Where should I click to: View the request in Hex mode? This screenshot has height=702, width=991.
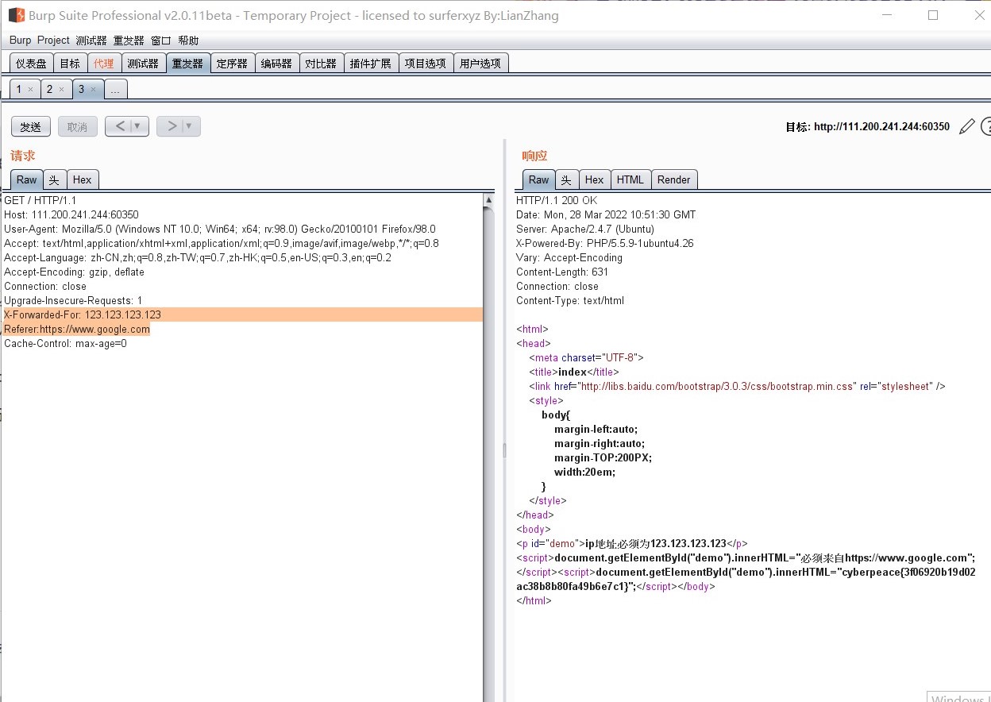click(83, 179)
